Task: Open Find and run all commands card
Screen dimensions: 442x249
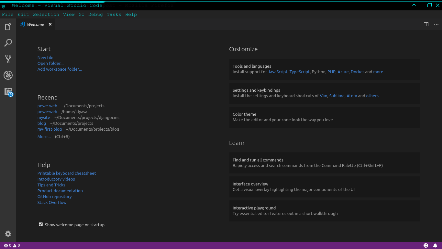Action: [325, 163]
